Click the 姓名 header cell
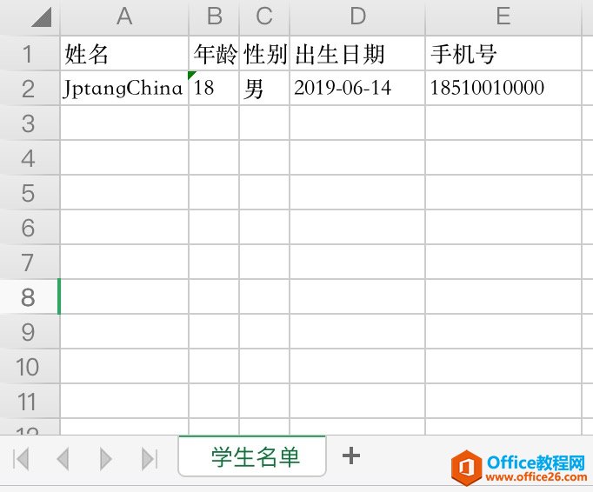This screenshot has height=492, width=593. click(124, 53)
